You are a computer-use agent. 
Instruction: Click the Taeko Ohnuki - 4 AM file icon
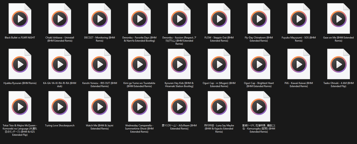point(339,64)
